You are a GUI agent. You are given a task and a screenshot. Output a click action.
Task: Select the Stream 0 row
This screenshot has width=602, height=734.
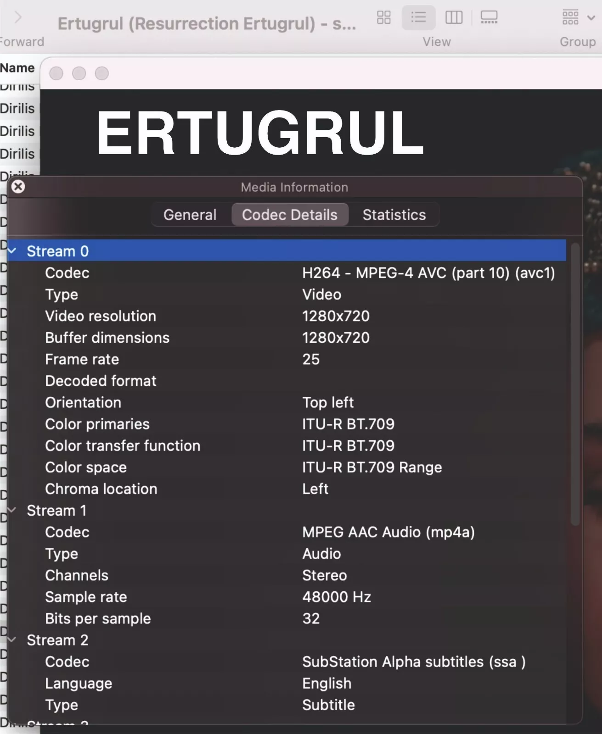[287, 251]
